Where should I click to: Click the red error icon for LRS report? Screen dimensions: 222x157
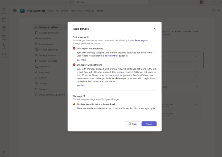click(74, 65)
